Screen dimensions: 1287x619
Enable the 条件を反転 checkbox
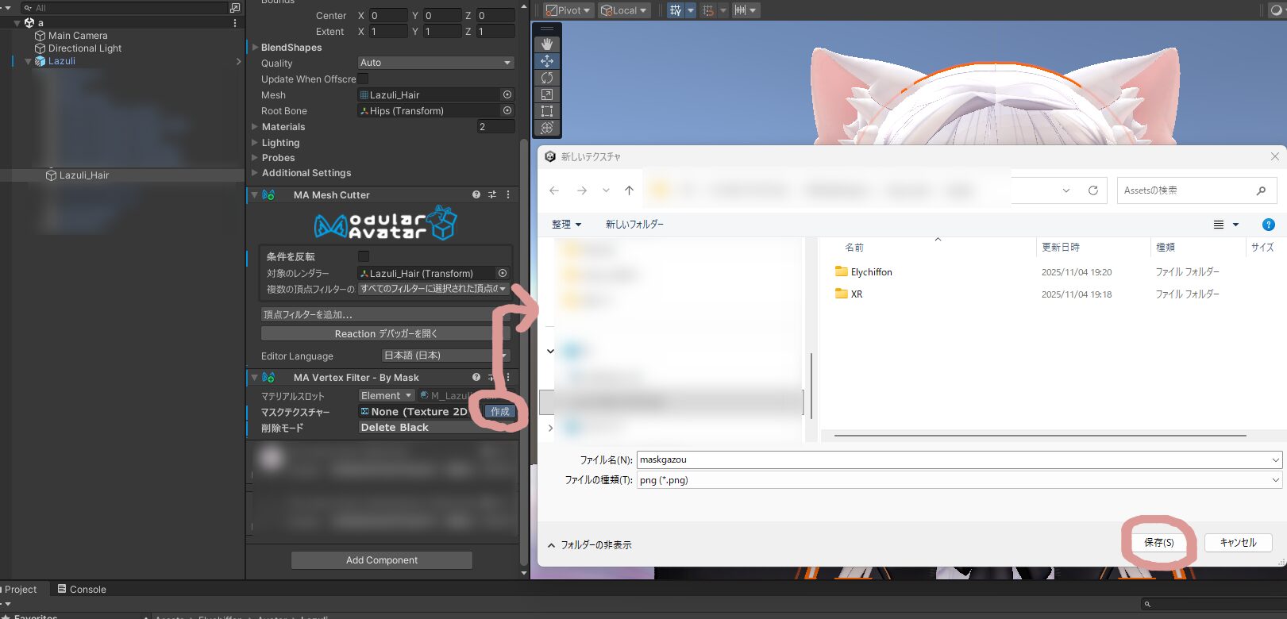pos(363,256)
